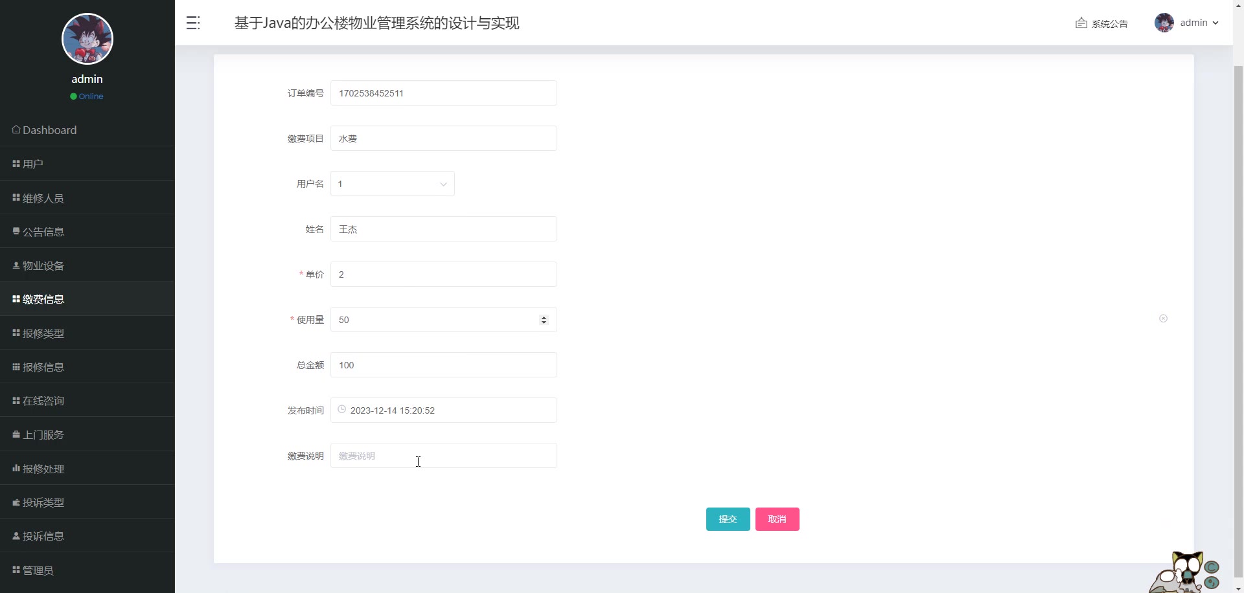Viewport: 1244px width, 593px height.
Task: Select the 缴费信息 menu item
Action: pyautogui.click(x=87, y=299)
